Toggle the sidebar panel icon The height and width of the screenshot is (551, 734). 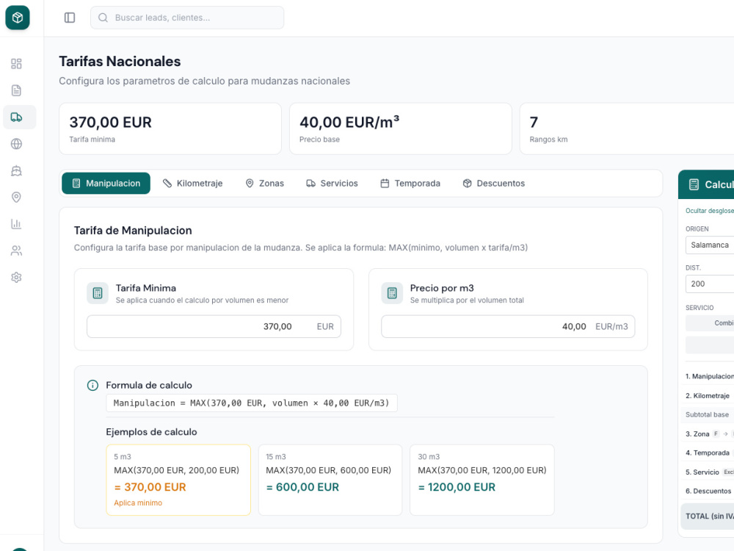pos(69,18)
